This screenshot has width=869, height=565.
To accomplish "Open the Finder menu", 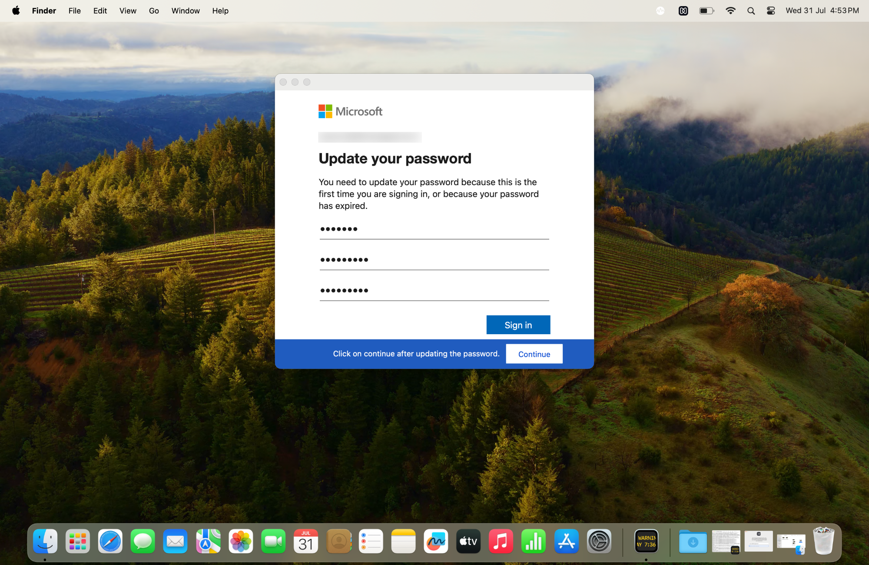I will [44, 10].
